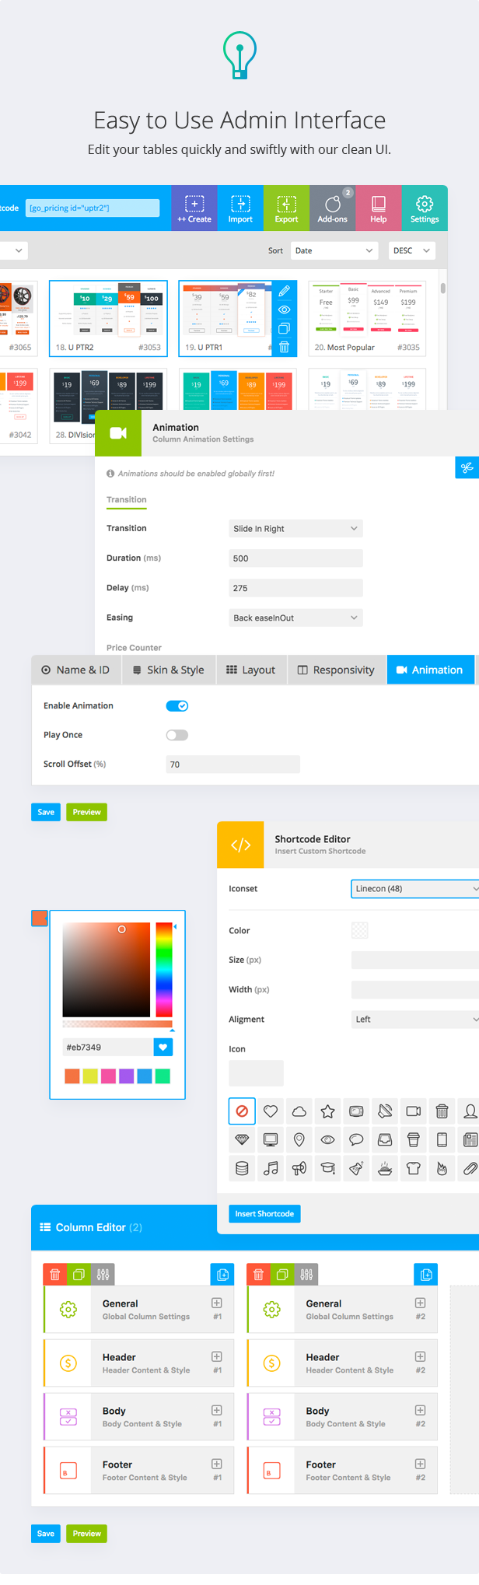Expand the Easing Back easeInOut dropdown

(295, 618)
